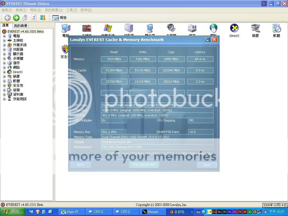Select the EVEREST v4.60.1531 Beta root tree item
The image size is (288, 216).
(25, 31)
